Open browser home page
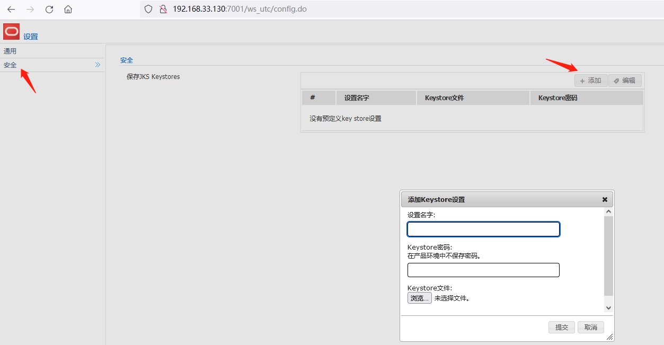Viewport: 664px width, 345px height. coord(68,9)
